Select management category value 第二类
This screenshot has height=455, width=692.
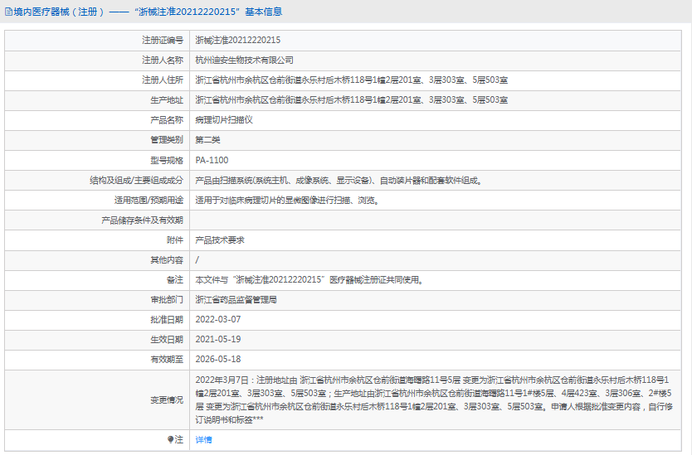click(x=207, y=140)
